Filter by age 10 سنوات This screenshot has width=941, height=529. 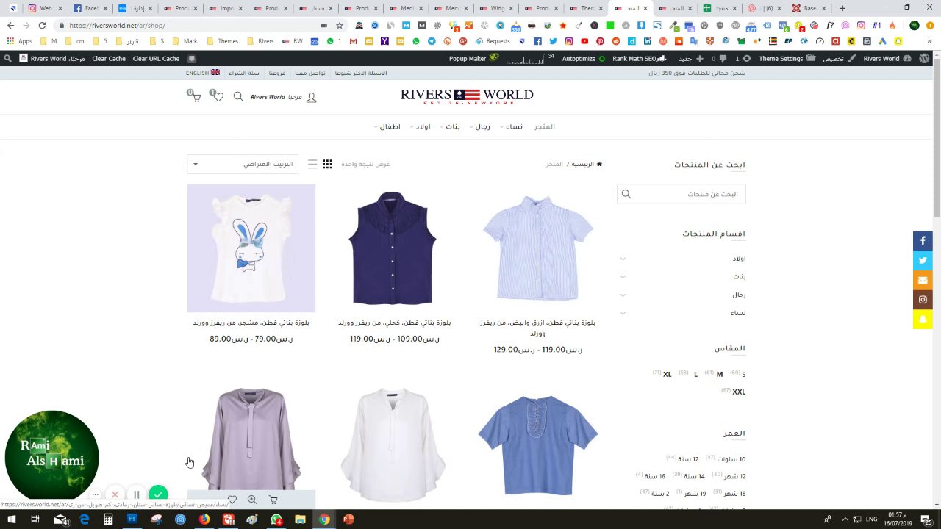[731, 459]
